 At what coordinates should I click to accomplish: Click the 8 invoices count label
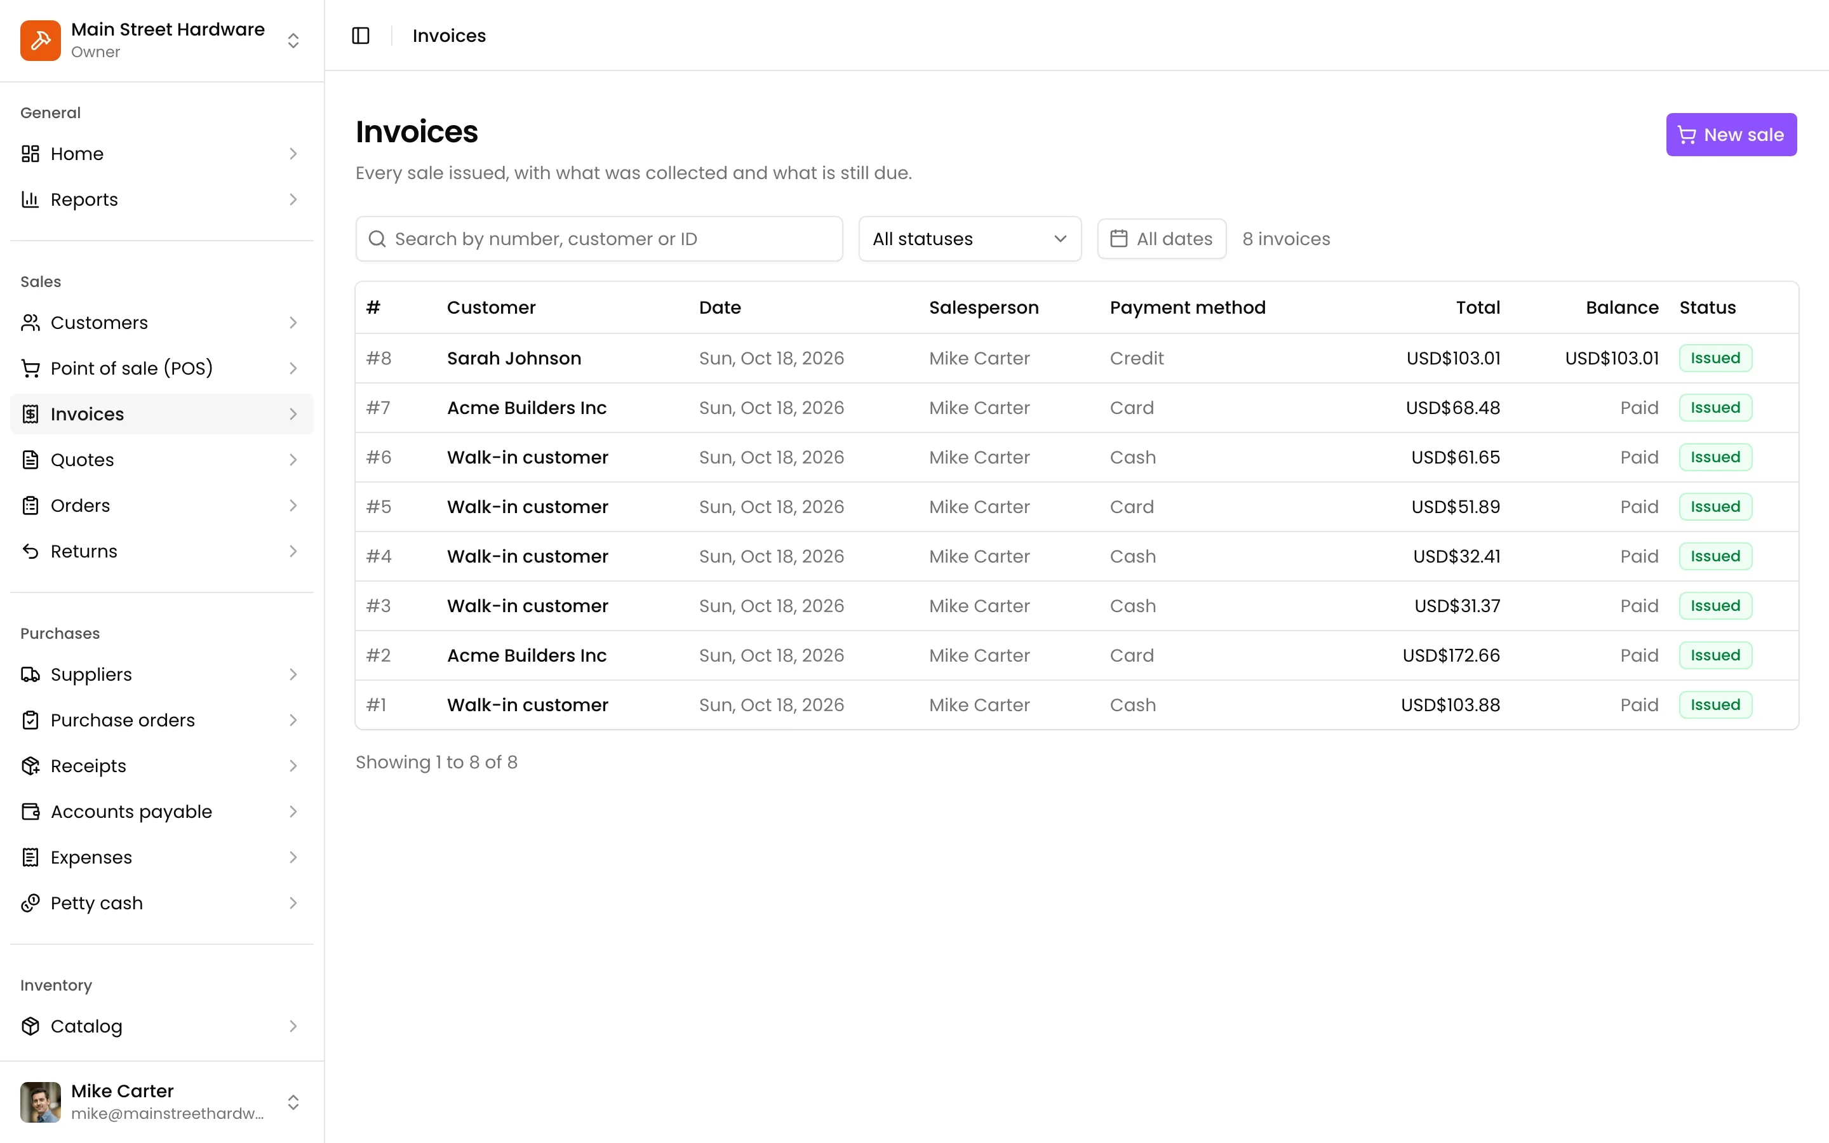(1285, 239)
